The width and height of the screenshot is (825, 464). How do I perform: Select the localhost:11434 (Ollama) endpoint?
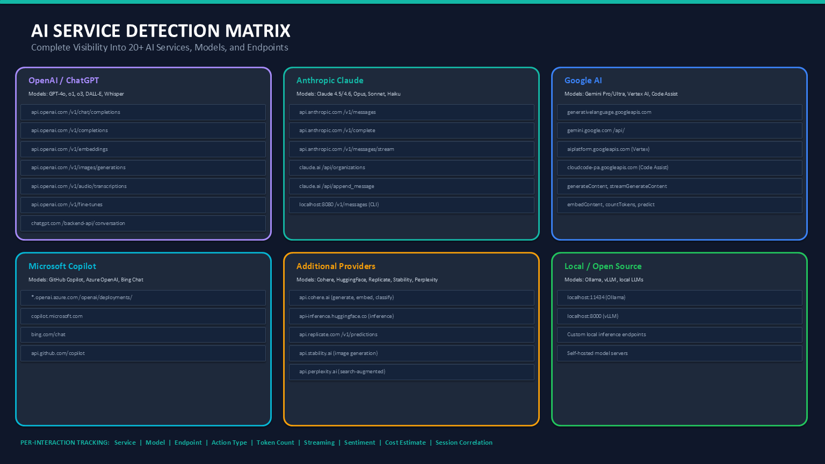point(679,298)
